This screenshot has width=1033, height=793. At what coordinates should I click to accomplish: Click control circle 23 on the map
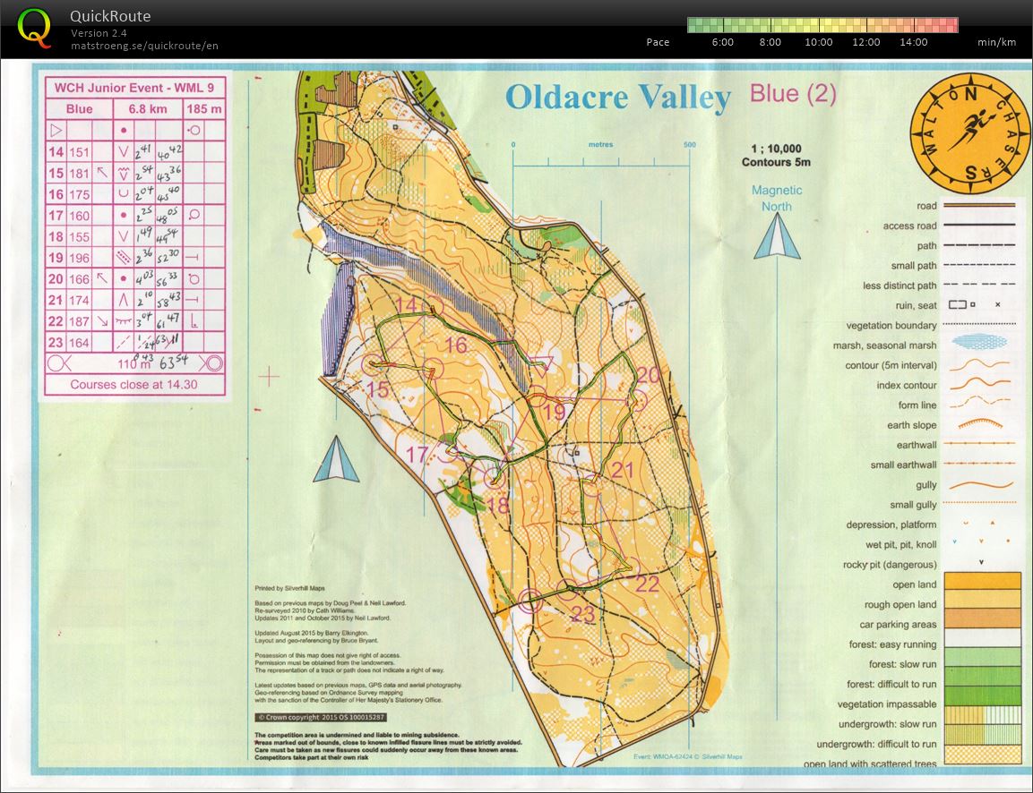point(566,590)
